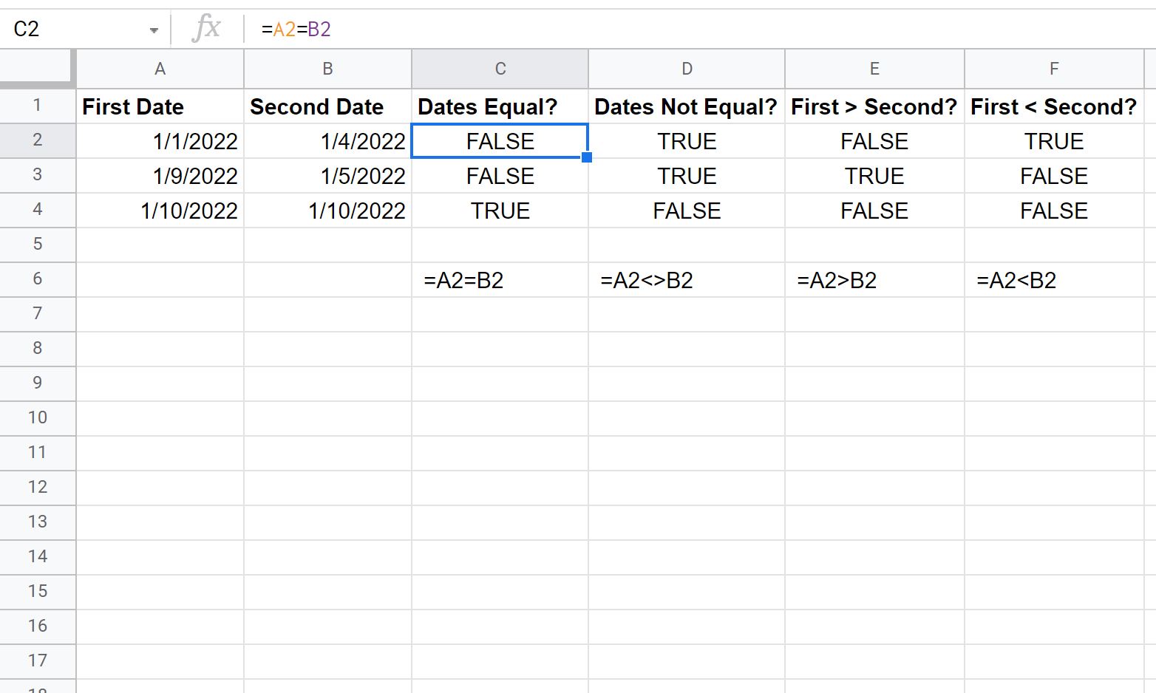Click cell C4 showing TRUE
The height and width of the screenshot is (693, 1156).
pyautogui.click(x=500, y=210)
